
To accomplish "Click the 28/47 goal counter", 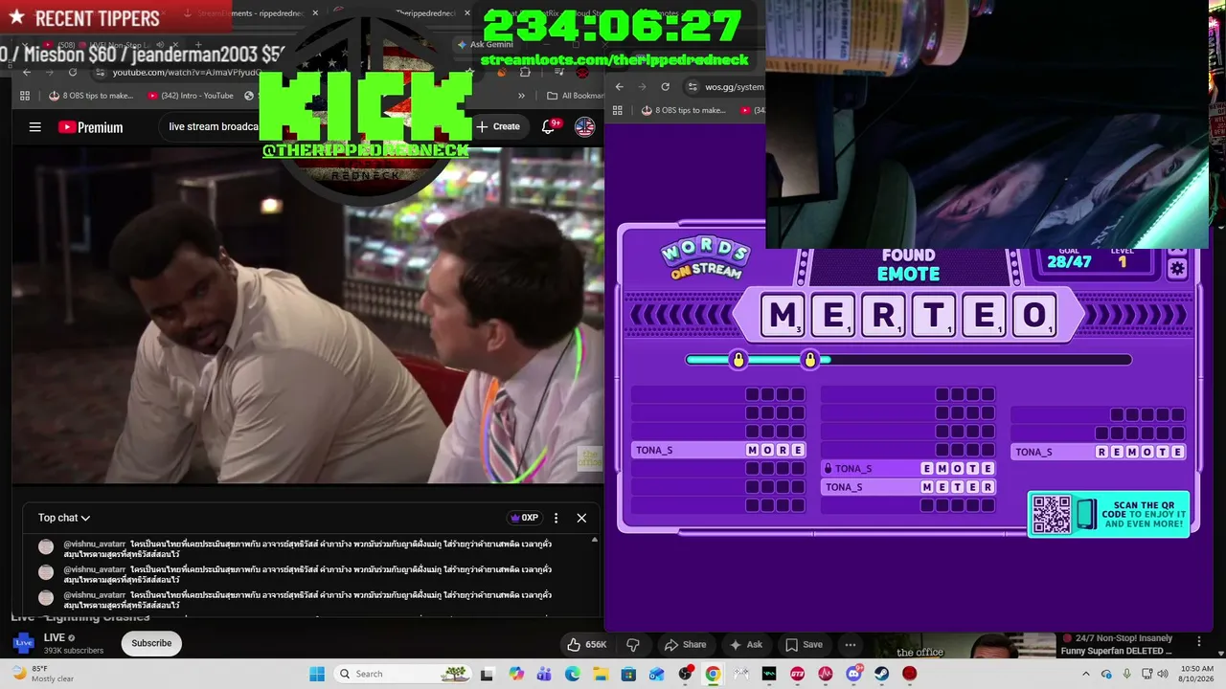I will pyautogui.click(x=1069, y=261).
